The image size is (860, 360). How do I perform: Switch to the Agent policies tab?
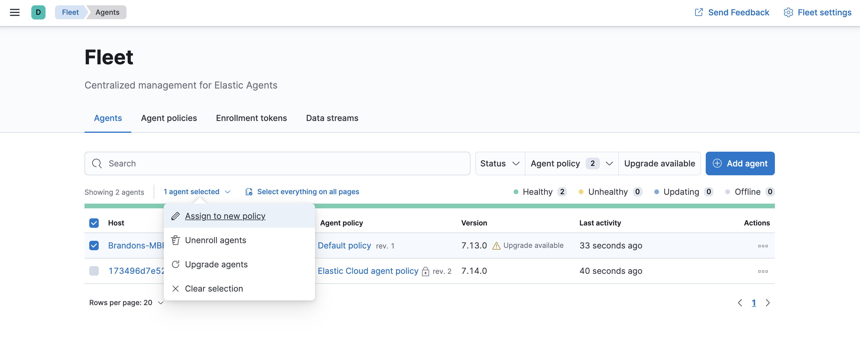[x=168, y=118]
